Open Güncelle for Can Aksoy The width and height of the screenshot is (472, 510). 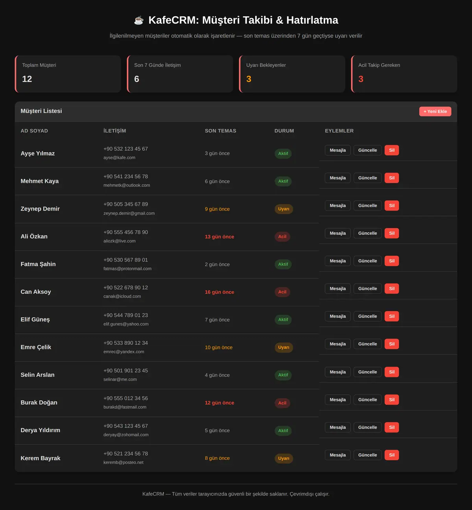click(367, 288)
